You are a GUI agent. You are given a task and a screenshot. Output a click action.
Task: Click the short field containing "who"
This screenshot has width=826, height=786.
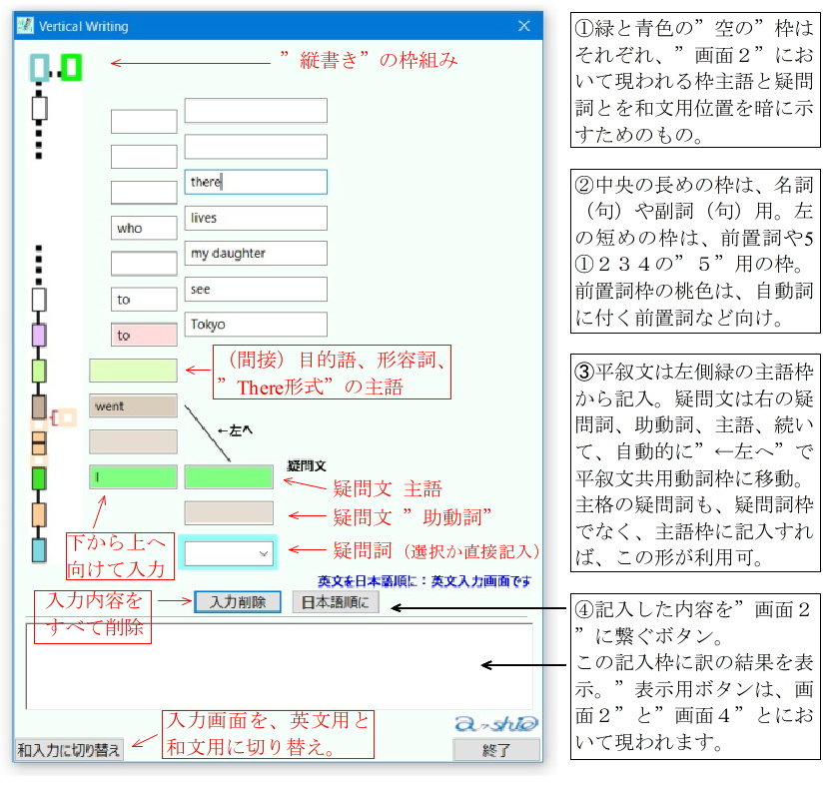tap(143, 228)
